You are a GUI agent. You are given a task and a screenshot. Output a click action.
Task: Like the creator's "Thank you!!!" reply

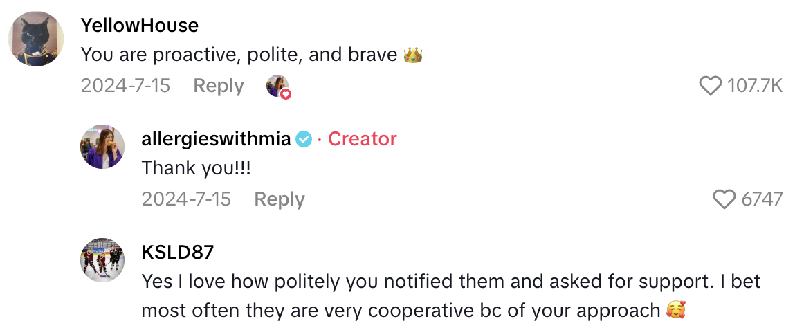tap(724, 199)
